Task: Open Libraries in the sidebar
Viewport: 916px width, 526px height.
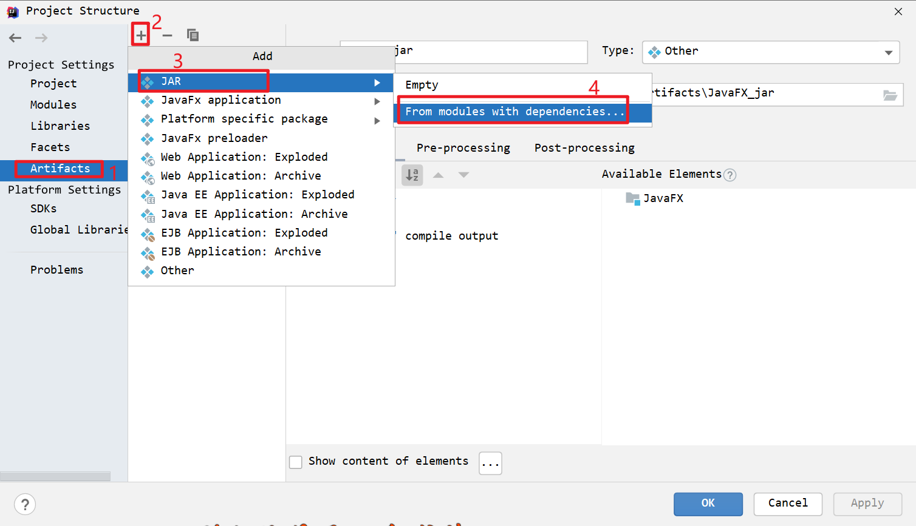Action: [60, 126]
